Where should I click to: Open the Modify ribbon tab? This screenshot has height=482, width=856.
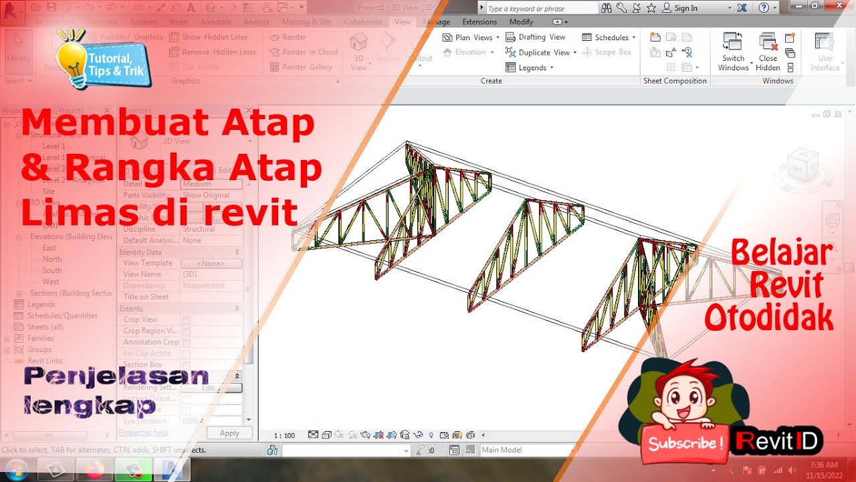click(522, 22)
